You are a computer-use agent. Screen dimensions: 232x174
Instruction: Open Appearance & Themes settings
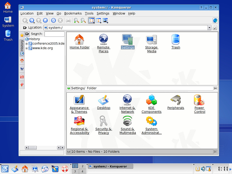point(79,104)
